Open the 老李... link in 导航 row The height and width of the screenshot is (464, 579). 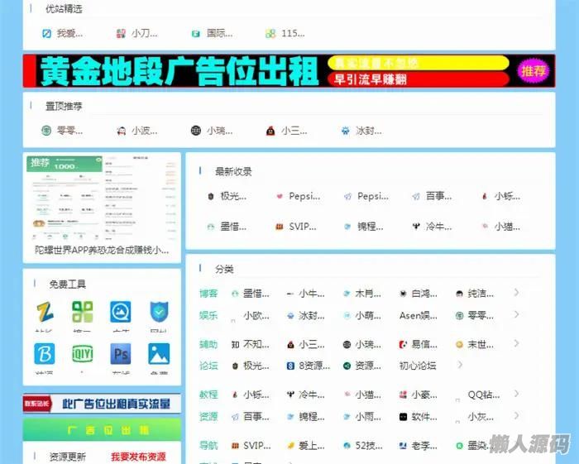[423, 446]
